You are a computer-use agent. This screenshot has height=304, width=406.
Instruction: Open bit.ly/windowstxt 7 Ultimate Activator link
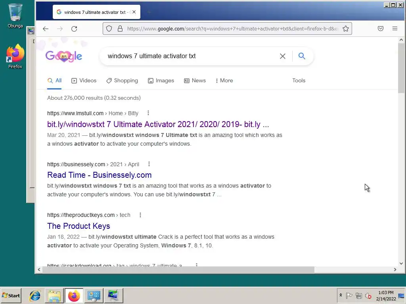click(158, 124)
